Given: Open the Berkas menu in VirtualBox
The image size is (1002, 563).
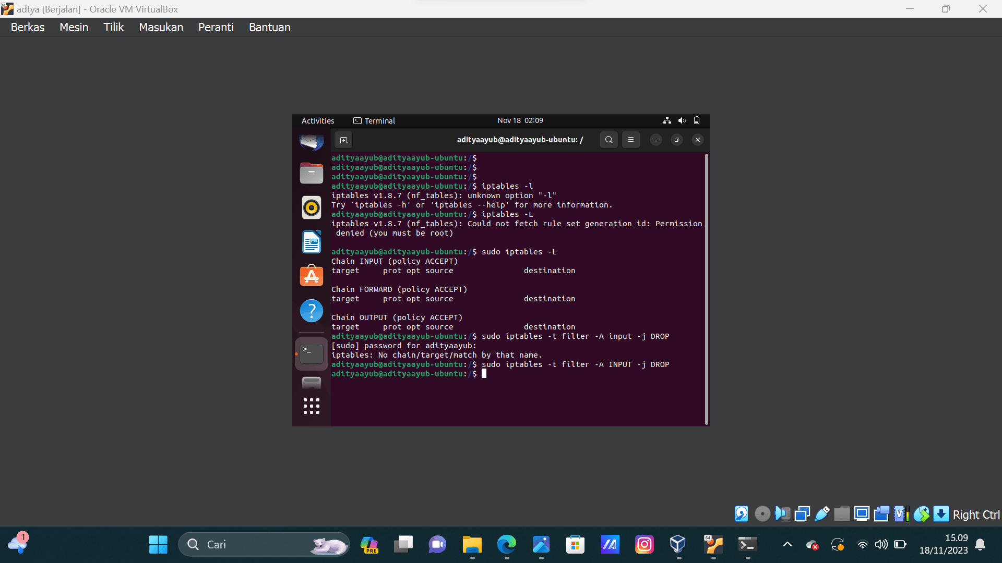Looking at the screenshot, I should 28,27.
